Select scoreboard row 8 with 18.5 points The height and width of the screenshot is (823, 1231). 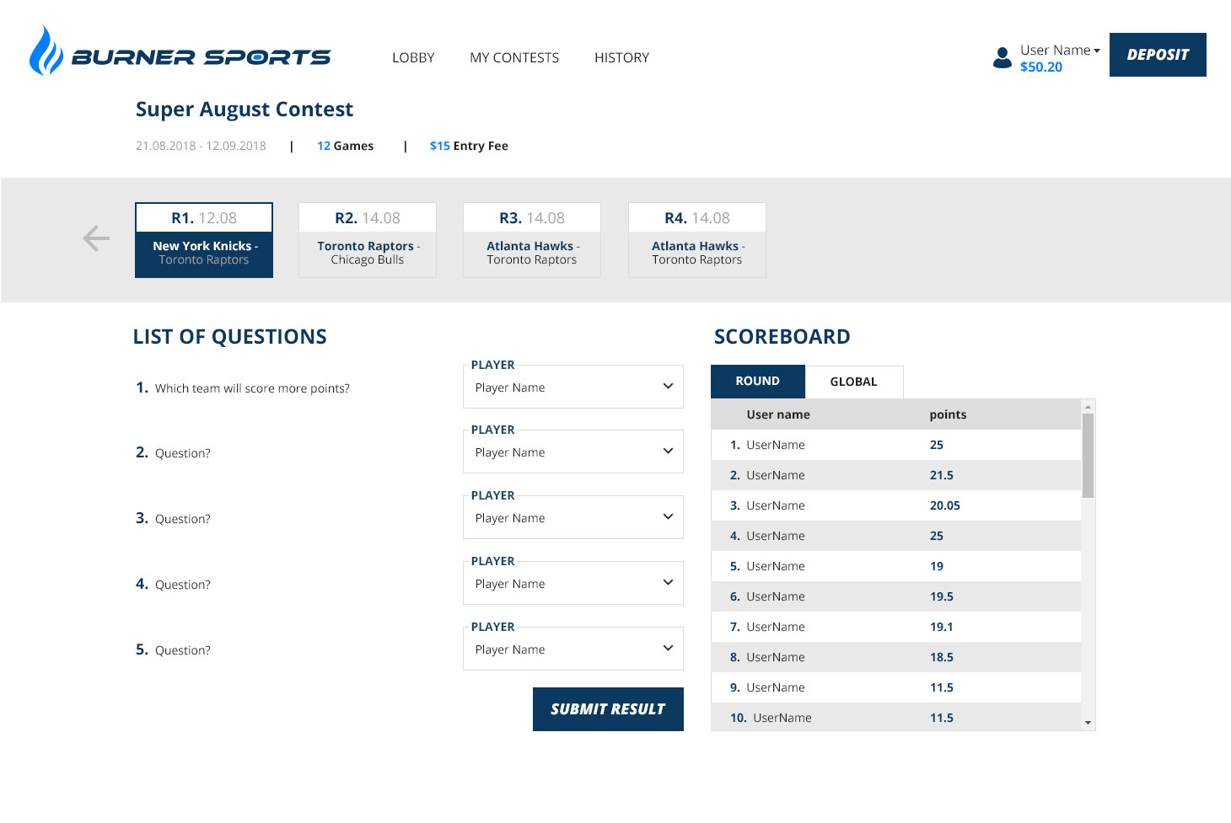coord(895,657)
